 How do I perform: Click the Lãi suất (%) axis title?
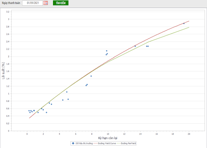pos(3,71)
